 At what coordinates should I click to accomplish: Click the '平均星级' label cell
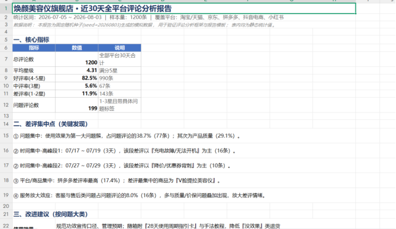pyautogui.click(x=34, y=71)
